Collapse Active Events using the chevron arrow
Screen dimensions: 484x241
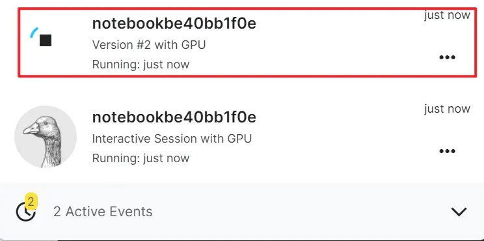[x=459, y=212]
